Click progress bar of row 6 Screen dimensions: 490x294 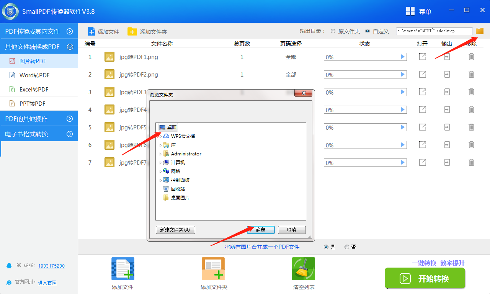point(365,145)
